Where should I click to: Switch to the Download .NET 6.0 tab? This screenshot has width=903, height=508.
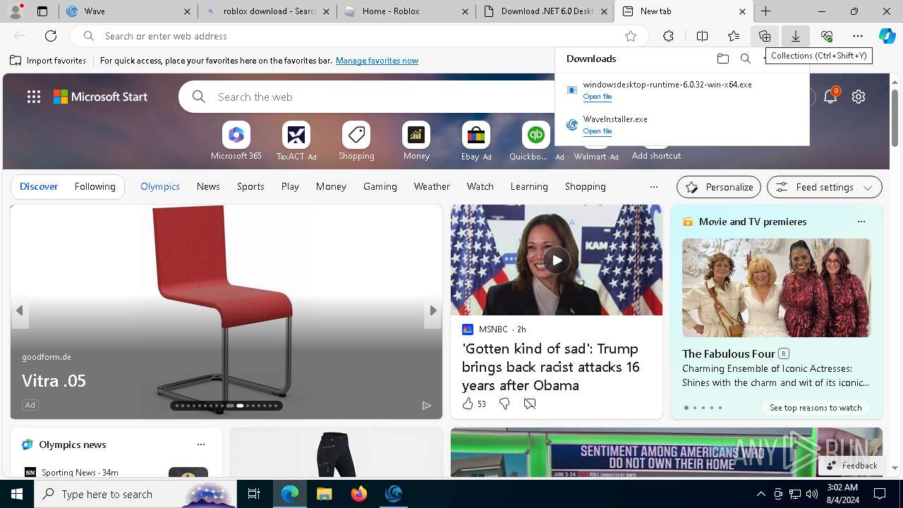[x=545, y=11]
